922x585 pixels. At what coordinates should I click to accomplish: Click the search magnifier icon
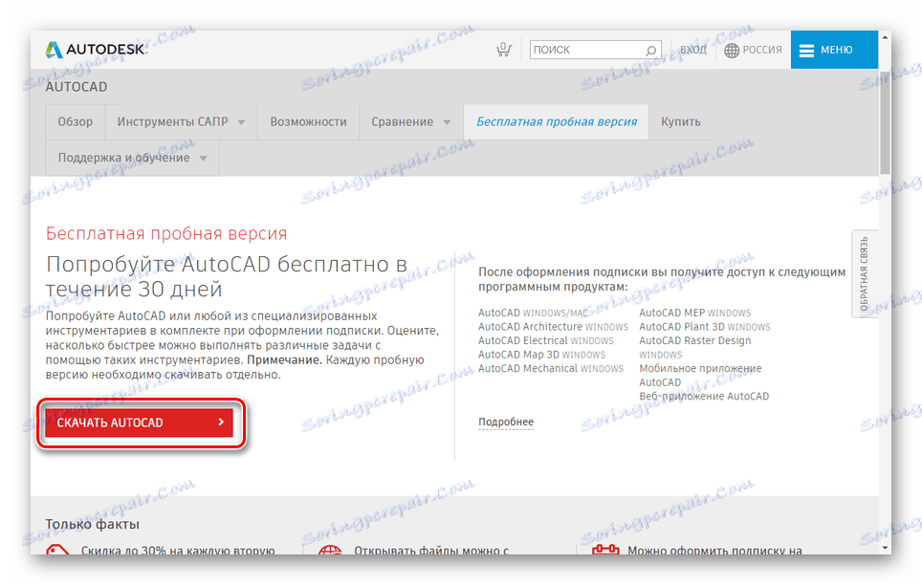[651, 50]
